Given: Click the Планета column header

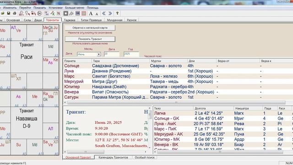Looking at the screenshot, I should (x=77, y=61).
